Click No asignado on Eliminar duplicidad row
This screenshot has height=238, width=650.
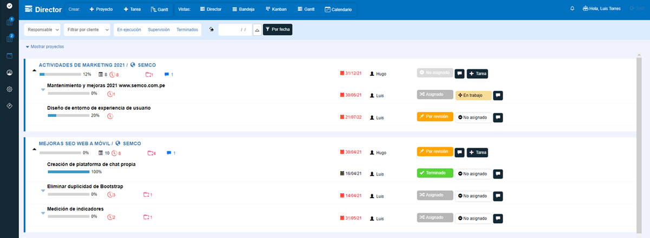click(x=473, y=196)
